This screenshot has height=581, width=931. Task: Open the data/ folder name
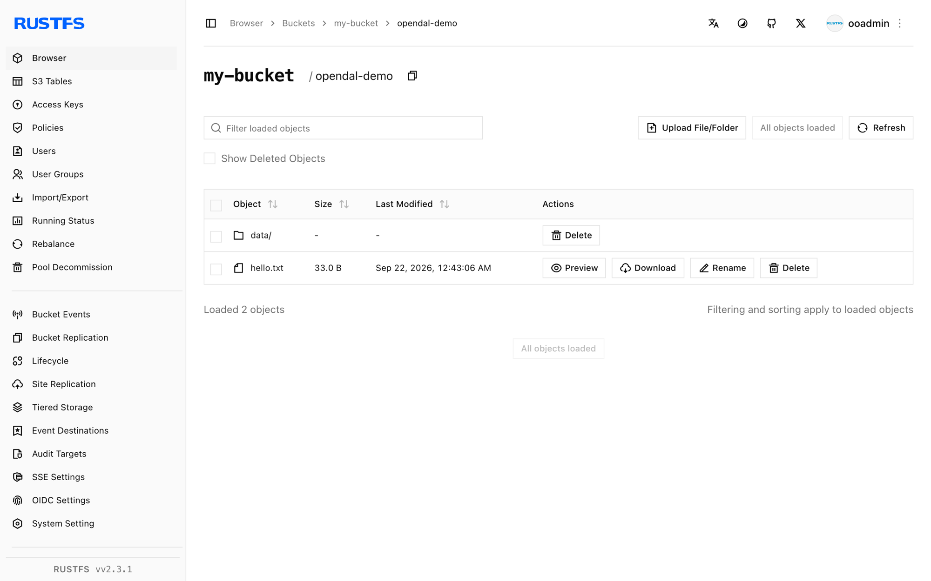(261, 235)
